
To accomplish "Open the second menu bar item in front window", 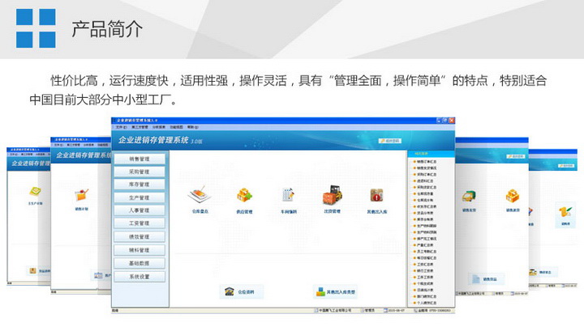I will click(140, 127).
